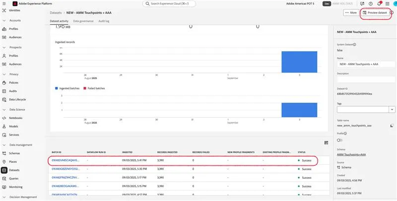Collapse the Prospects sidebar section
397x201 pixels.
4,47
